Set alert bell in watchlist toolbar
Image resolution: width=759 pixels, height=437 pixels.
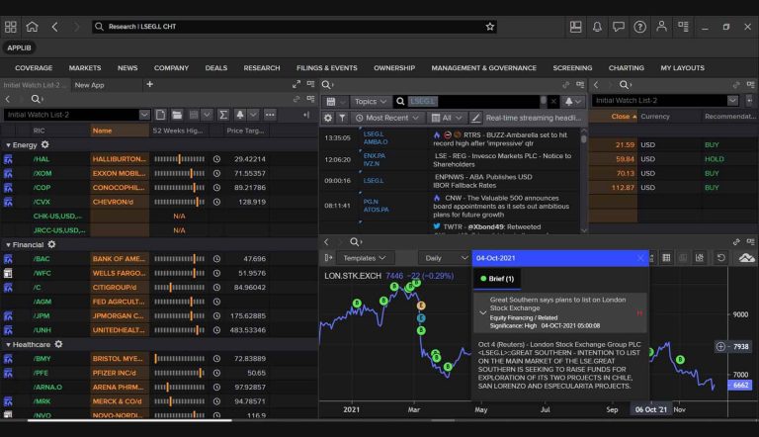[239, 115]
